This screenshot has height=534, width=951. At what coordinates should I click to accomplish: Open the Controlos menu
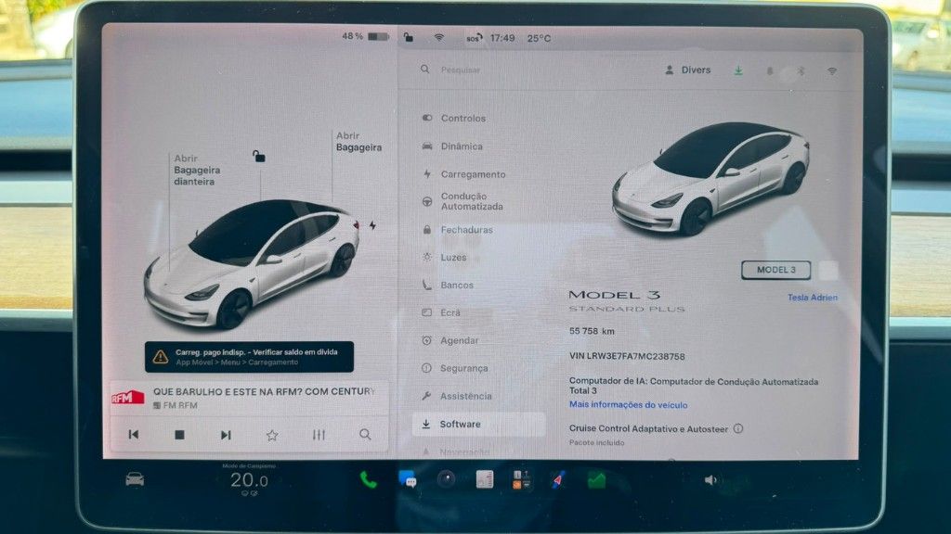[462, 118]
